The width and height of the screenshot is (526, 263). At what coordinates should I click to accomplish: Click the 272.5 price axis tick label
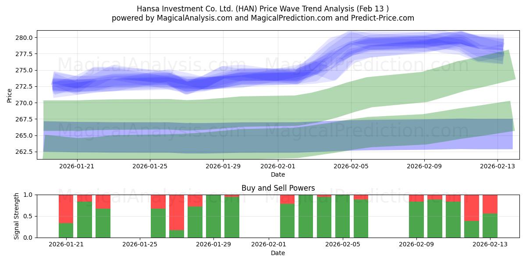[25, 86]
